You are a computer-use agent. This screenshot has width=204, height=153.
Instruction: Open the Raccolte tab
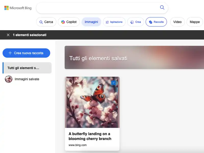point(156,22)
